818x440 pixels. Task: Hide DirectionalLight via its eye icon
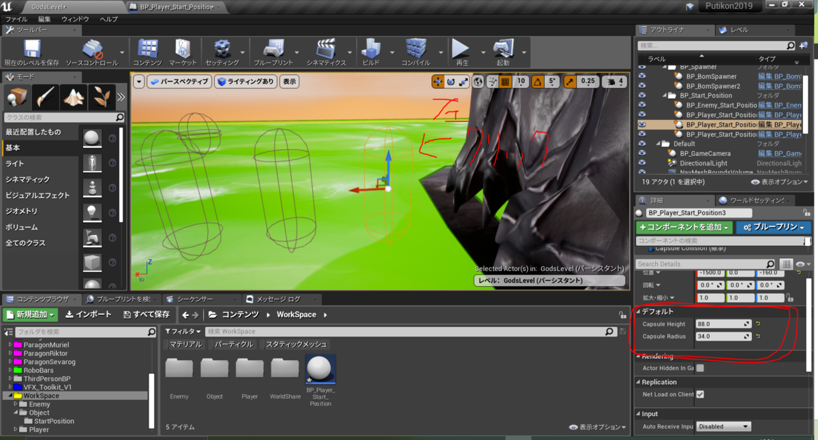tap(641, 163)
